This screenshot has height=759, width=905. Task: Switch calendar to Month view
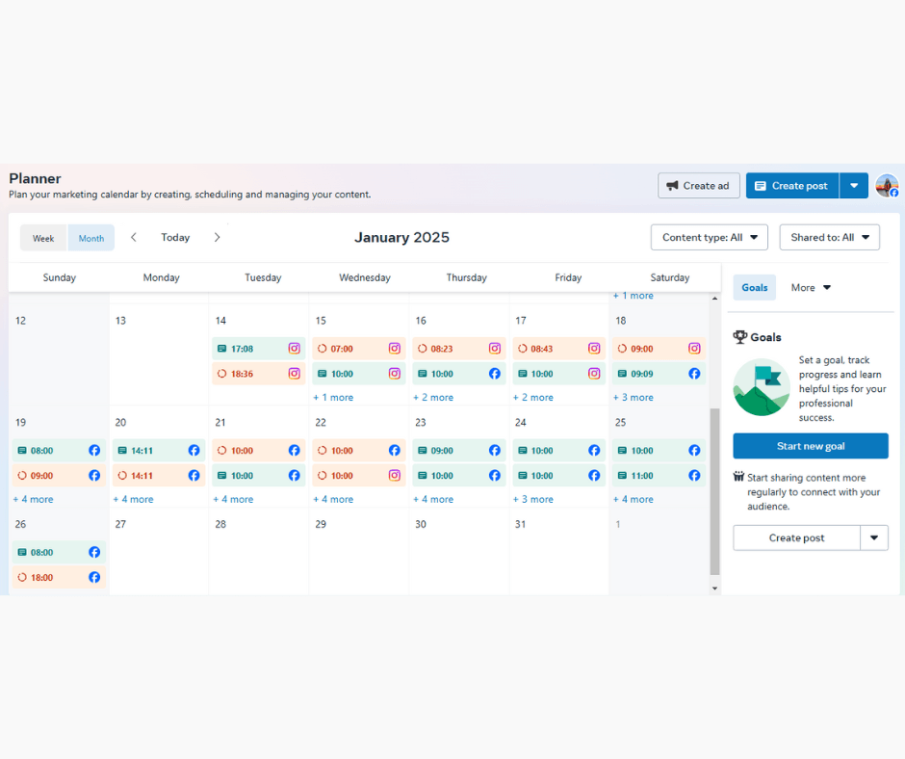(x=91, y=238)
